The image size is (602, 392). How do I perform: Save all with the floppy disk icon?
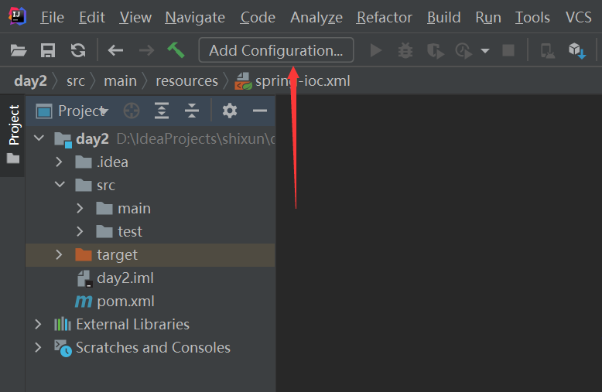pyautogui.click(x=48, y=50)
